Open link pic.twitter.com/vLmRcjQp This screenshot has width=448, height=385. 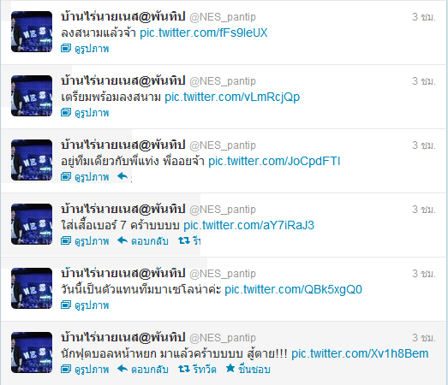[x=232, y=97]
